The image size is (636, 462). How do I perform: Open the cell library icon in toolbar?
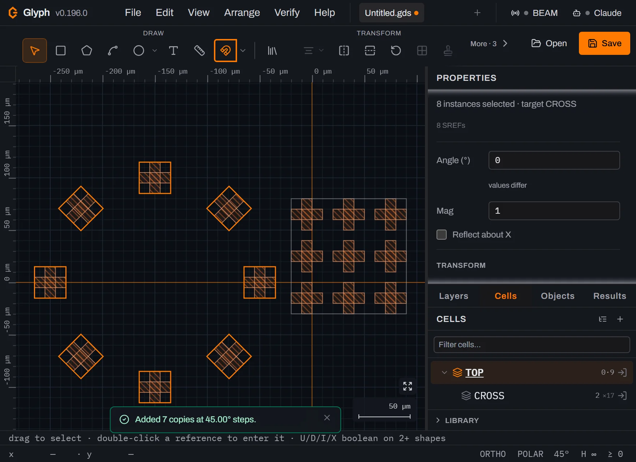(272, 51)
